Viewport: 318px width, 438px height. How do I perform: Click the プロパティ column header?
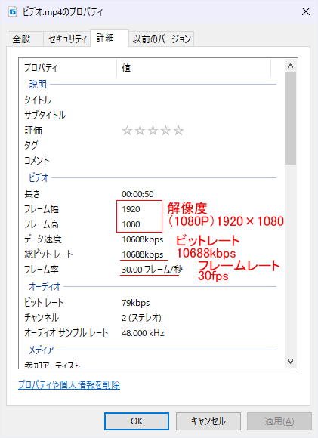click(x=68, y=68)
